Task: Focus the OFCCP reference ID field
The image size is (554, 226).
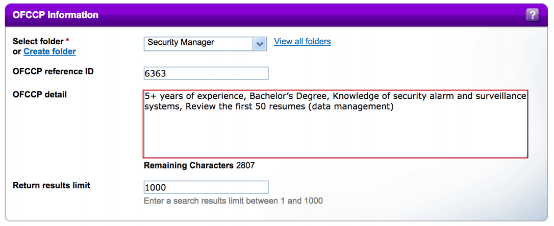Action: tap(206, 73)
